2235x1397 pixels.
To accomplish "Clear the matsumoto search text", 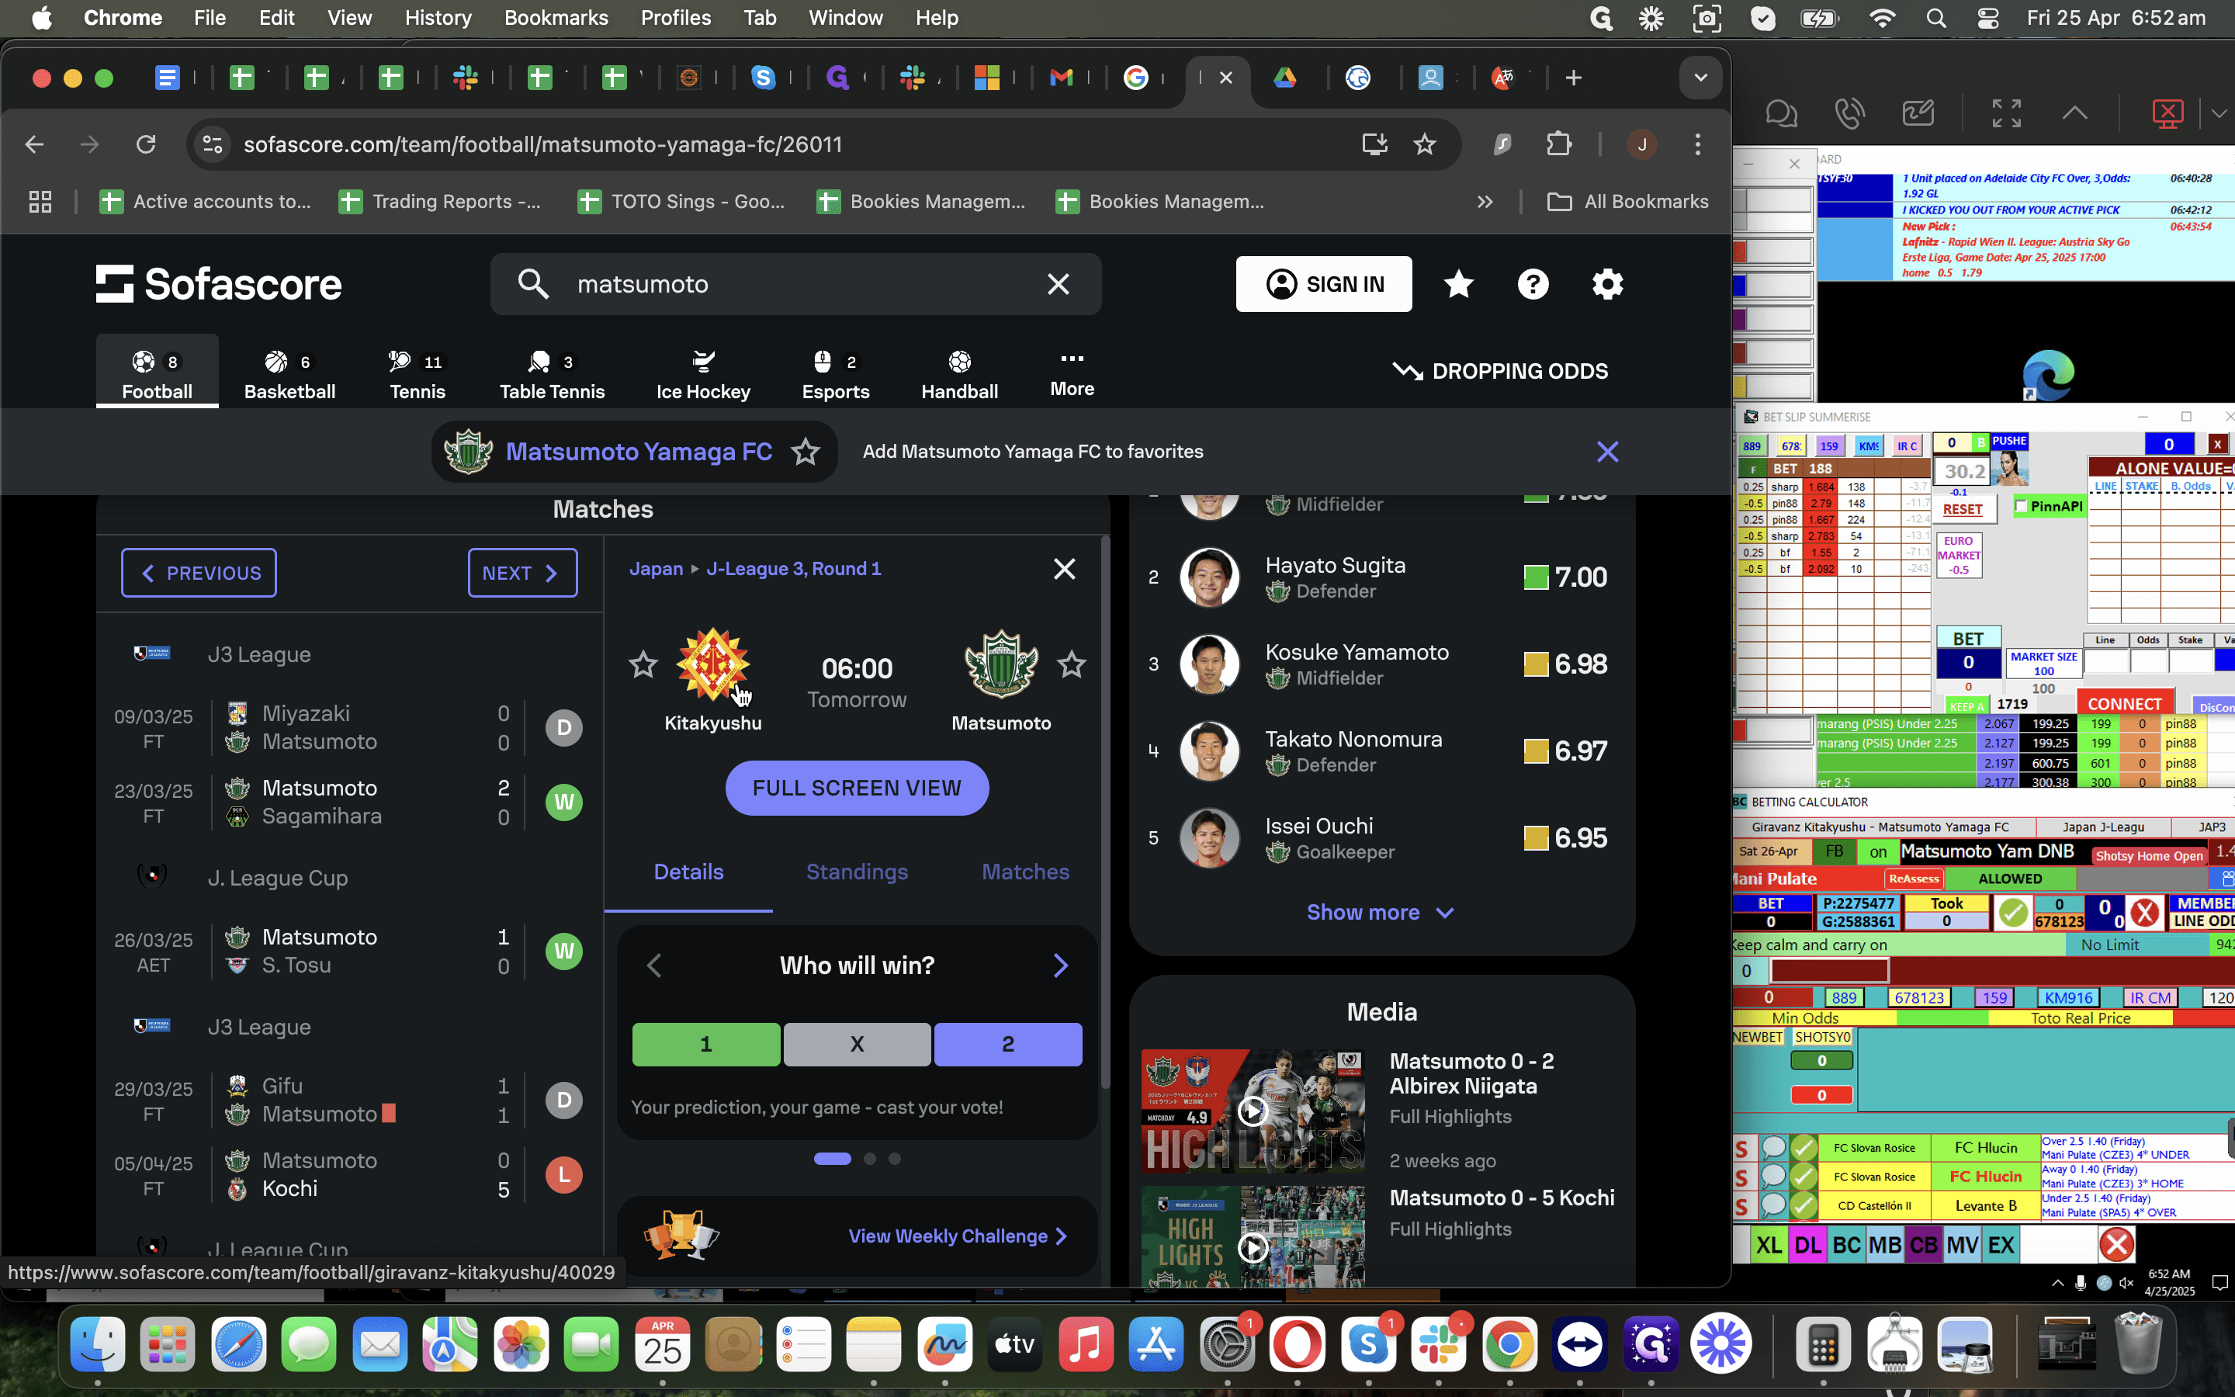I will [1059, 285].
